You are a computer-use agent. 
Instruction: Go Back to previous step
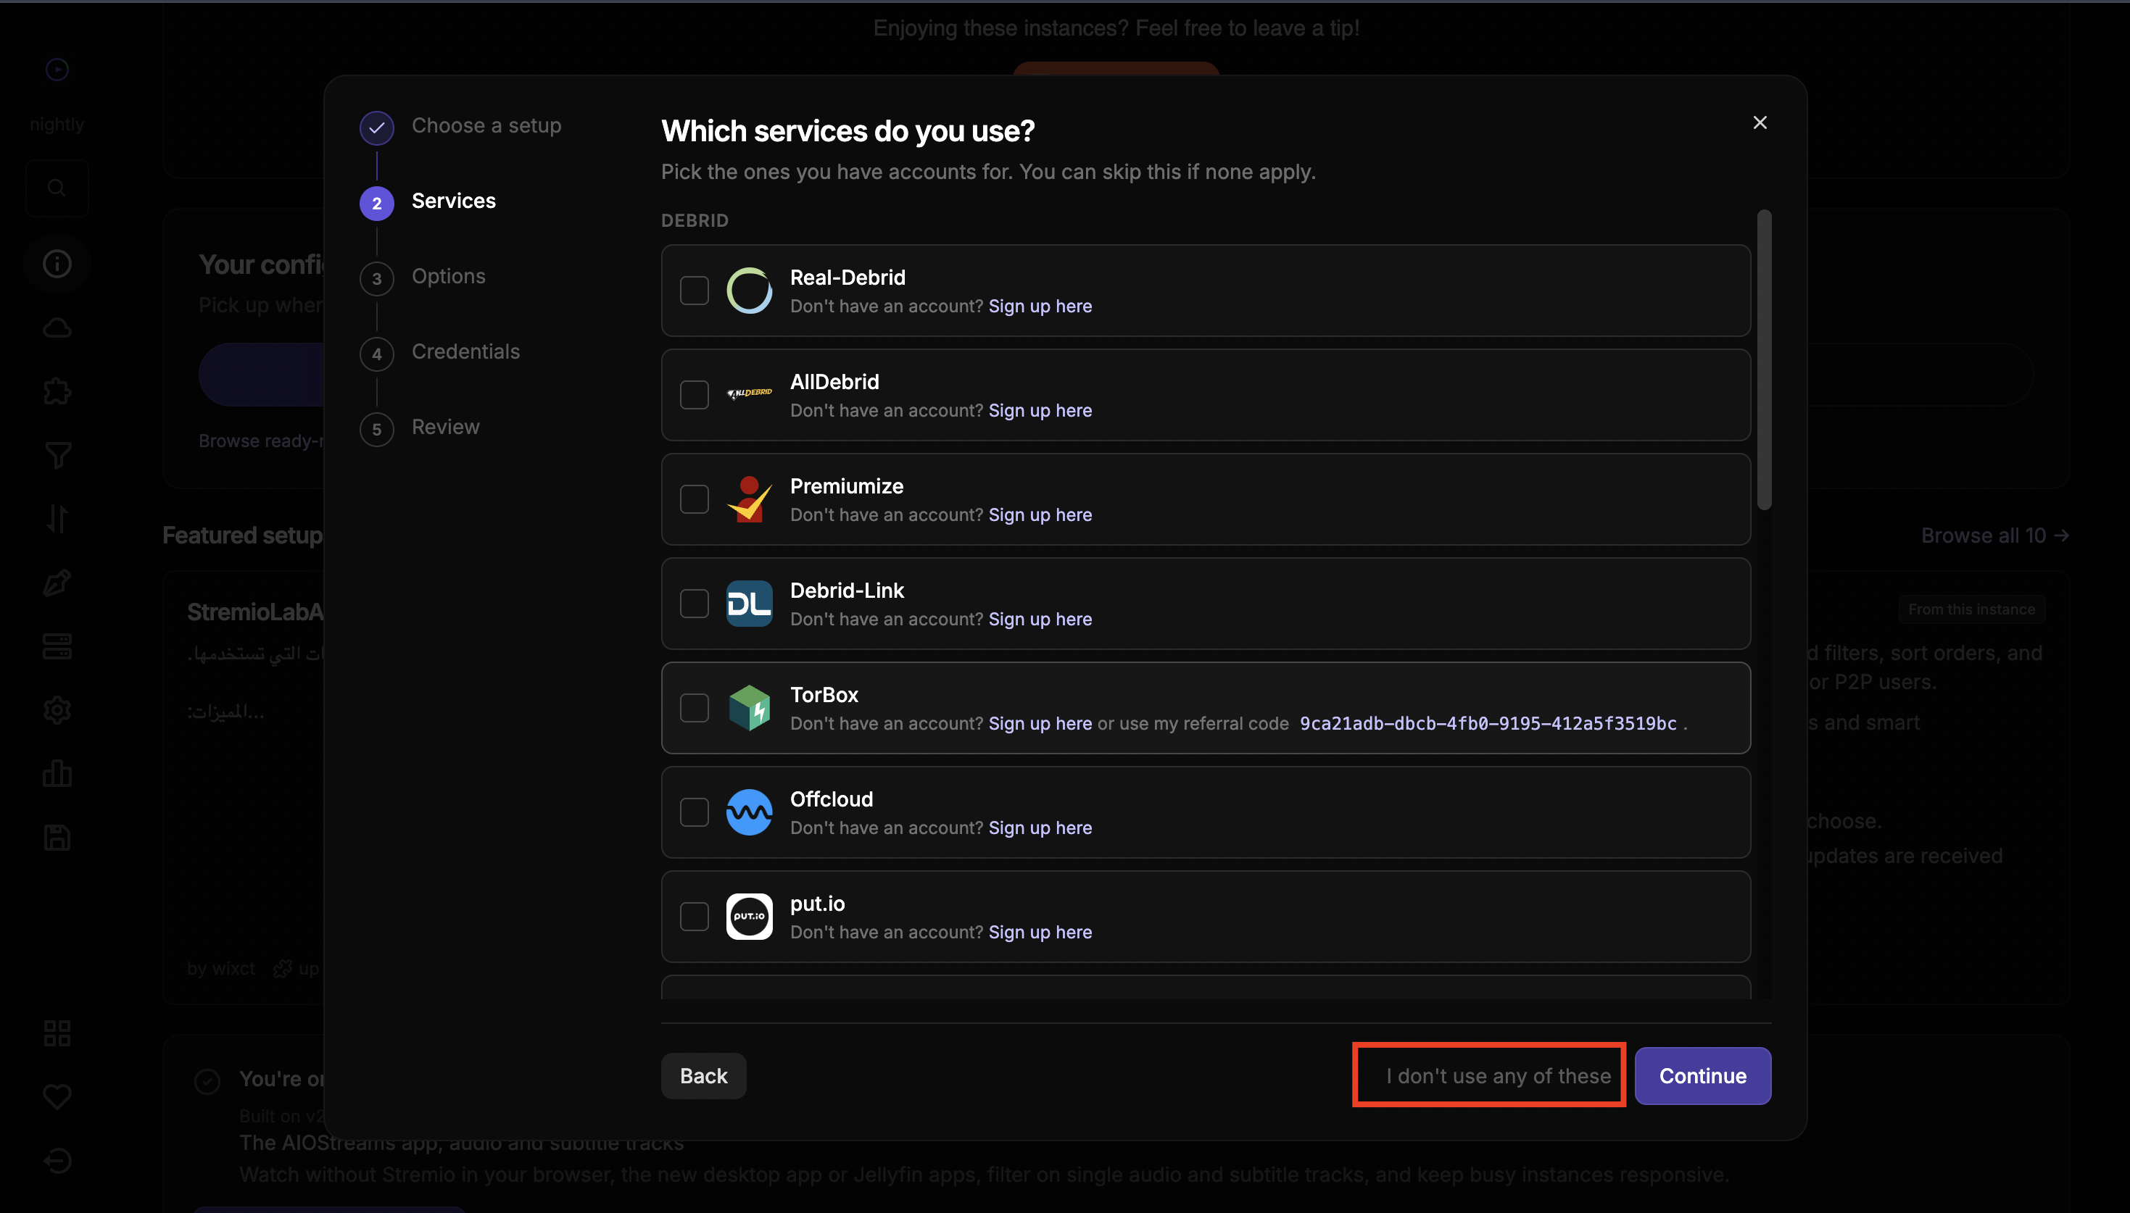tap(703, 1076)
